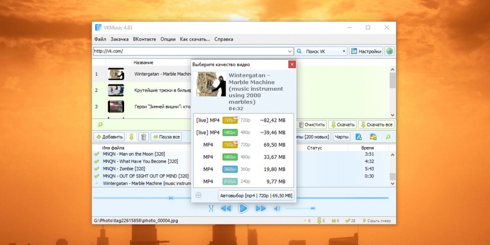The height and width of the screenshot is (245, 490).
Task: Close the video quality selection dialog
Action: pos(291,65)
